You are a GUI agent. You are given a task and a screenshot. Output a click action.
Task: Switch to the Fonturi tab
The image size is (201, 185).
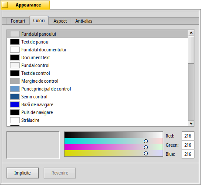coord(18,21)
